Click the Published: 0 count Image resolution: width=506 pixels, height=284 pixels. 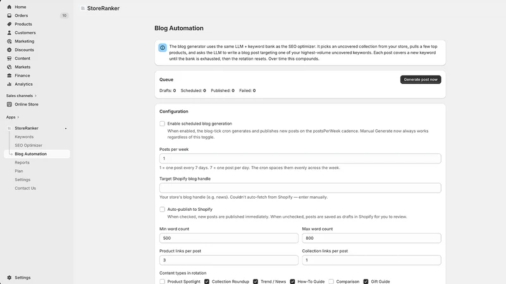[x=223, y=91]
